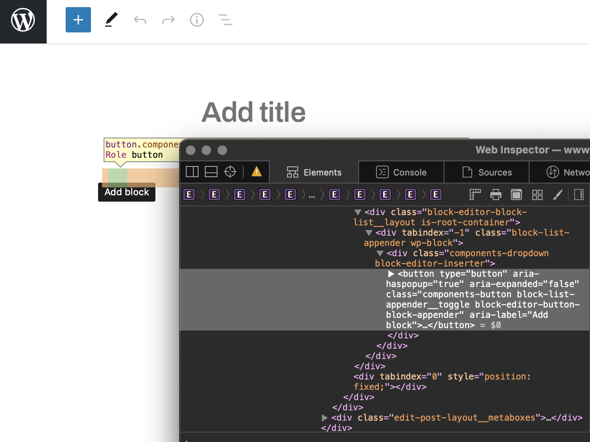The image size is (590, 442).
Task: Toggle the editing mode pencil icon
Action: coord(111,19)
